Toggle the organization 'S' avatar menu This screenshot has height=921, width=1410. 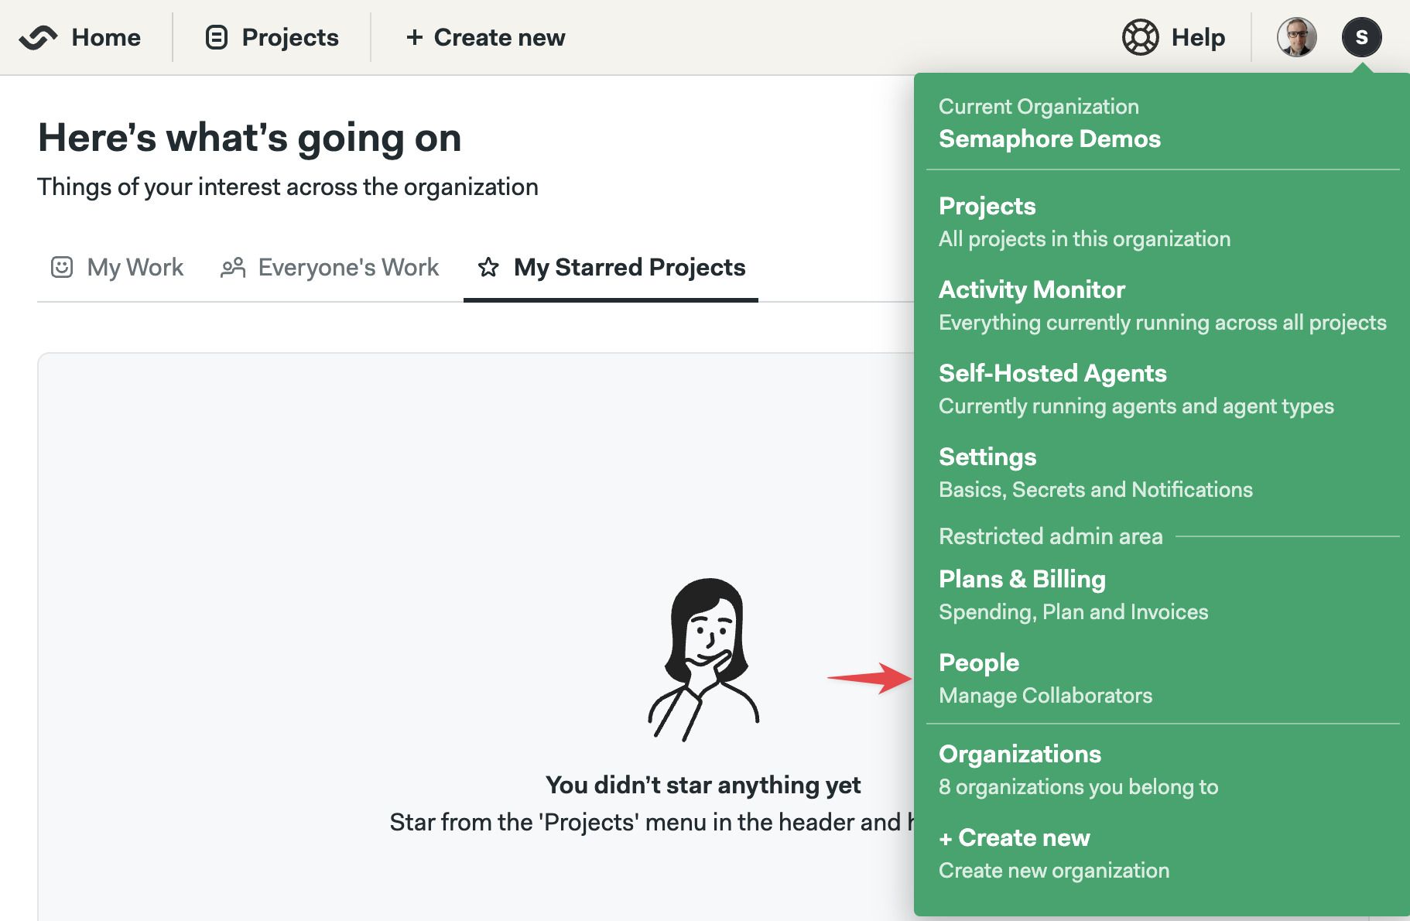tap(1362, 37)
